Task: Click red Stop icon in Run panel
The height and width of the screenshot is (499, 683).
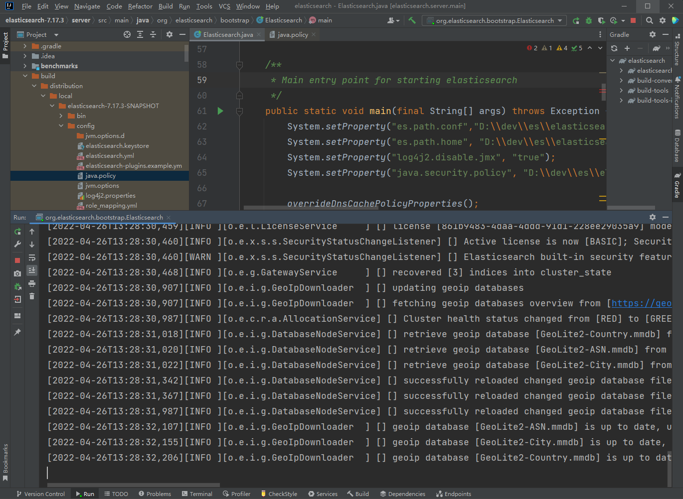Action: point(17,260)
